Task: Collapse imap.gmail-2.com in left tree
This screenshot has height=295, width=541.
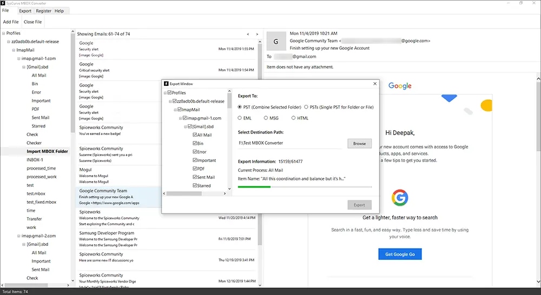Action: click(19, 236)
